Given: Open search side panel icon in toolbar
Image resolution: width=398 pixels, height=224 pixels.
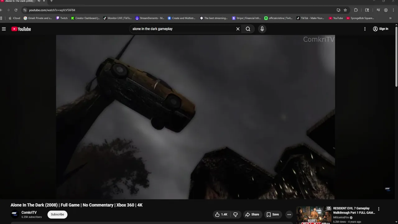Looking at the screenshot, I should 367,10.
